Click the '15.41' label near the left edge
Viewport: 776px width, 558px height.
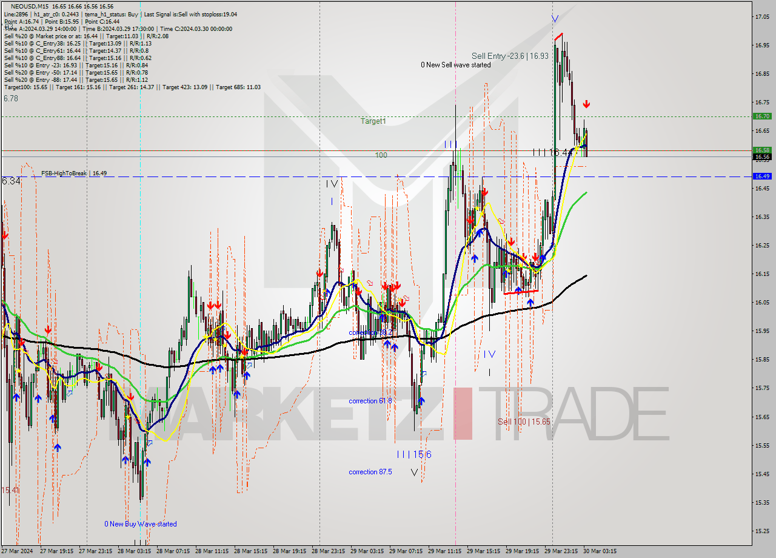[x=10, y=490]
